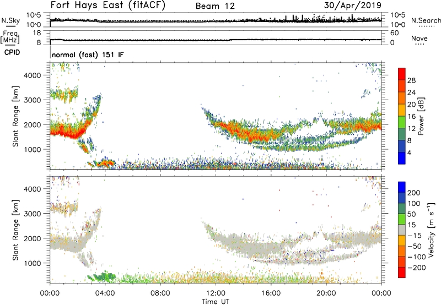This screenshot has height=305, width=441.
Task: Select the '1000' tick on the velocity panel
Action: pyautogui.click(x=32, y=263)
